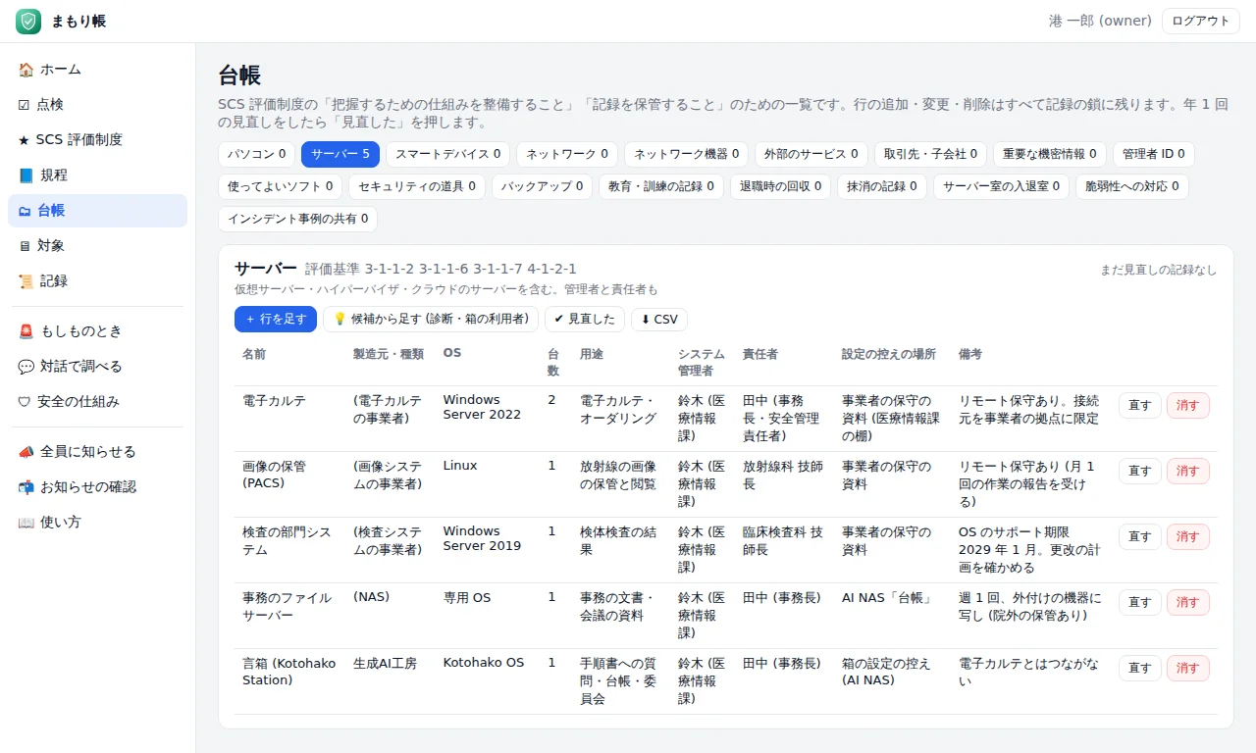Switch to the パソコン 0 tab
This screenshot has height=753, width=1256.
(x=256, y=154)
